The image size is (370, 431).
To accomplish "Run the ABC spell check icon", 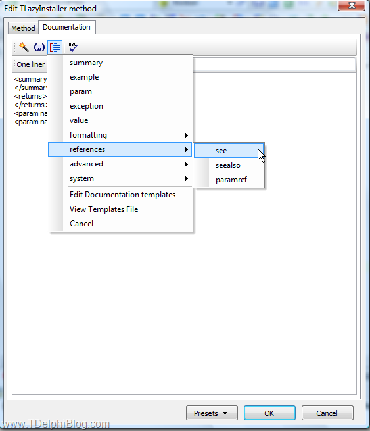I will point(74,47).
